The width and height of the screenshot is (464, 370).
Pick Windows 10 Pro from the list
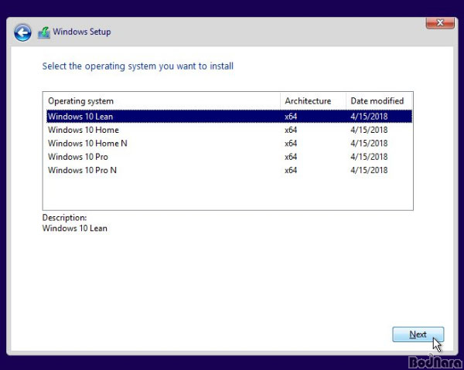[x=78, y=157]
